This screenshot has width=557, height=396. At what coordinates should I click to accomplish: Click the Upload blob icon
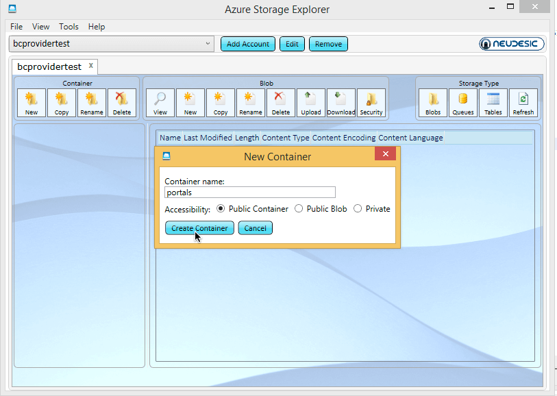pos(311,103)
